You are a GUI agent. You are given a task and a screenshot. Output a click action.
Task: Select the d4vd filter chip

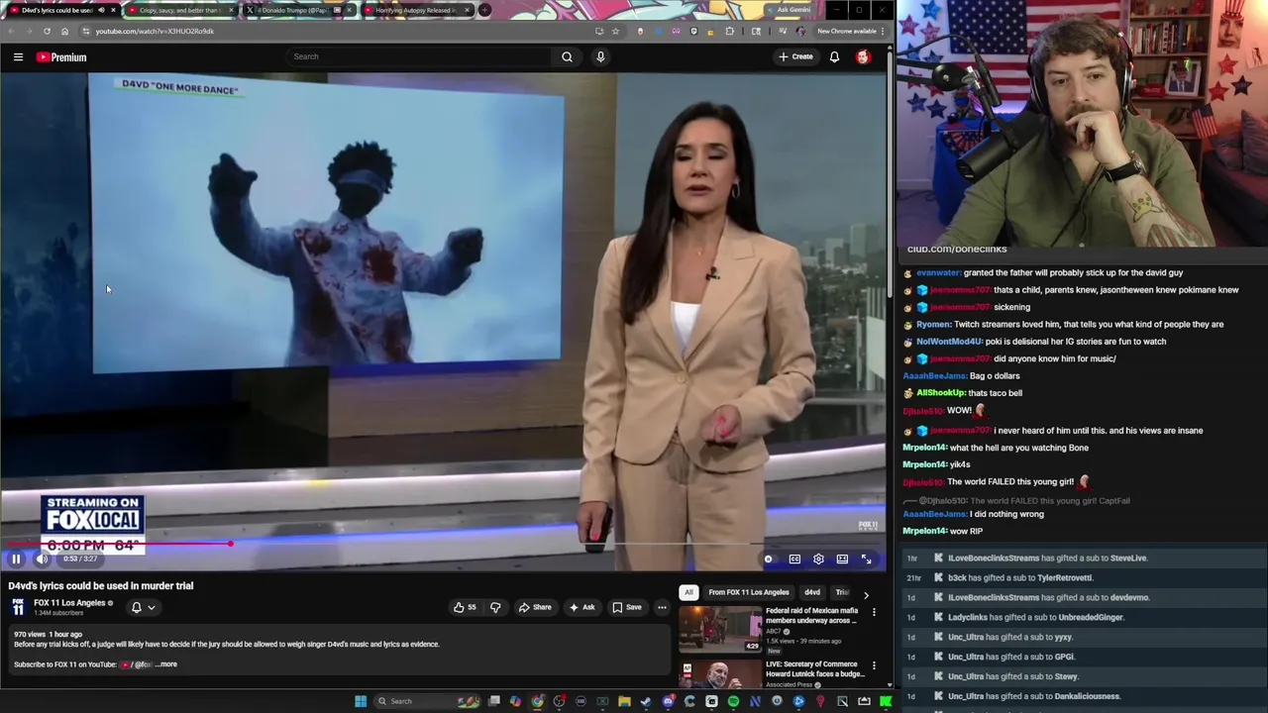812,592
